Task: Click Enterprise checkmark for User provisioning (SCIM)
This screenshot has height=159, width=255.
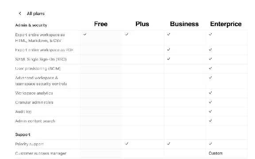Action: pyautogui.click(x=210, y=68)
